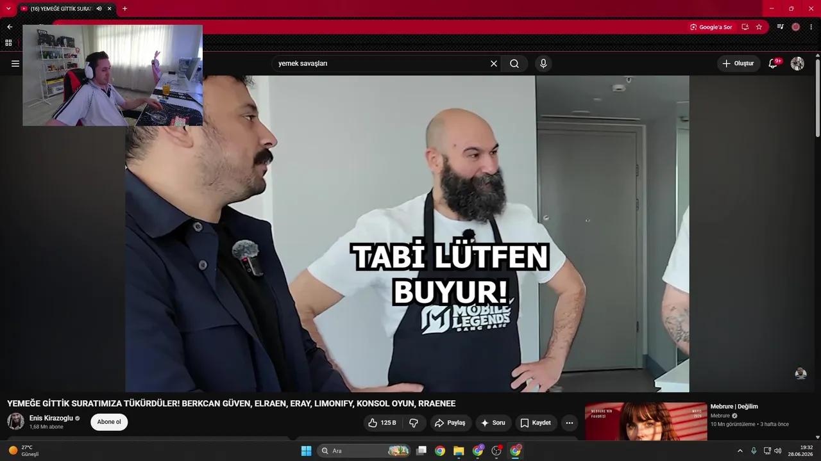Bookmark this page with star icon
821x461 pixels.
(x=759, y=27)
